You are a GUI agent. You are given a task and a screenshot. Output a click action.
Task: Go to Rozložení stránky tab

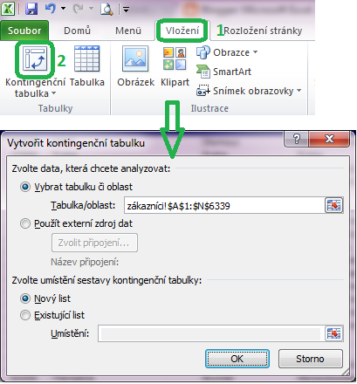pos(263,31)
